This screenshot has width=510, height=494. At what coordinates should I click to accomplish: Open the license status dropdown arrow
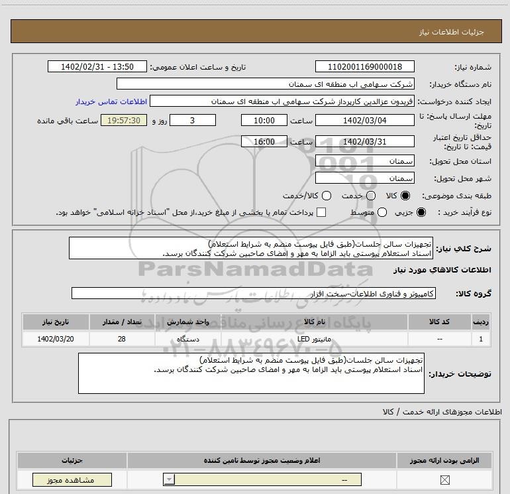[169, 479]
